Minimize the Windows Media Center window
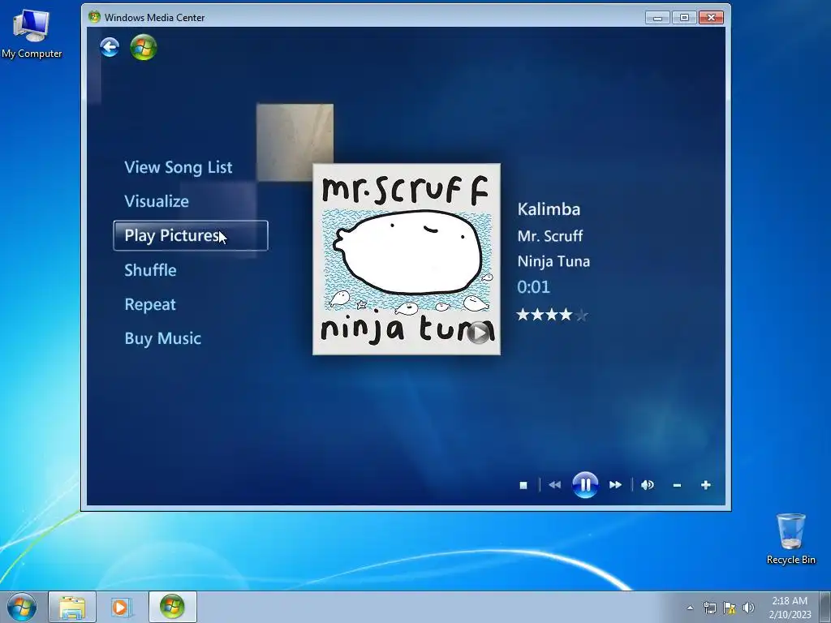831x623 pixels. (x=657, y=18)
